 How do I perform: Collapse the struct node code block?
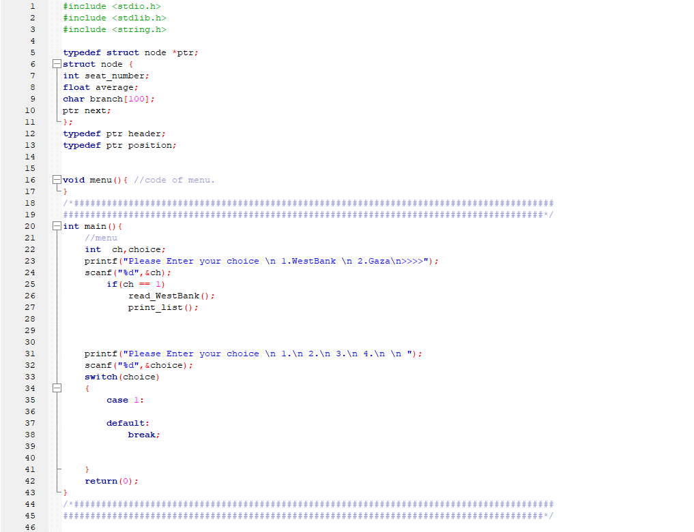point(57,63)
